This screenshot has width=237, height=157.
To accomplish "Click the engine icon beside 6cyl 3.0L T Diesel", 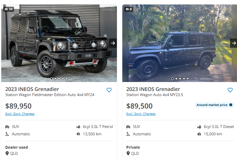I will 199,127.
